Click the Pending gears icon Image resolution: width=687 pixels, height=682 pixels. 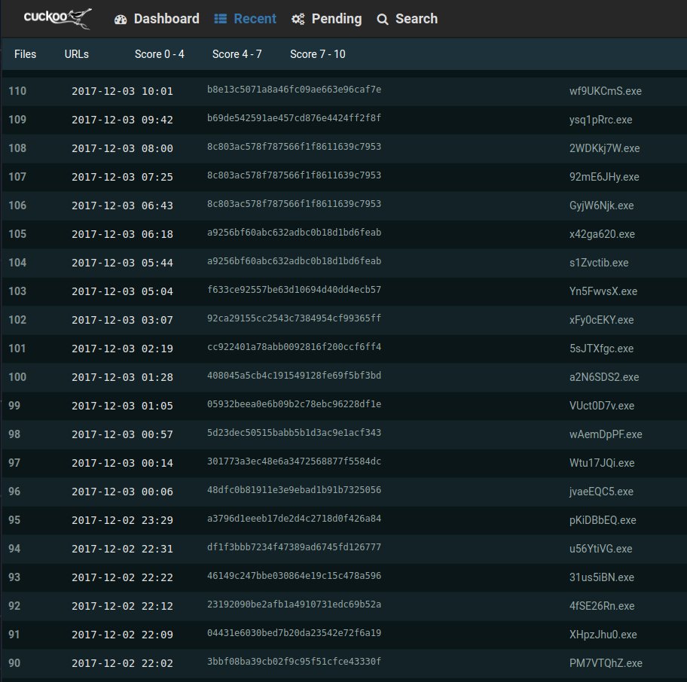tap(298, 20)
